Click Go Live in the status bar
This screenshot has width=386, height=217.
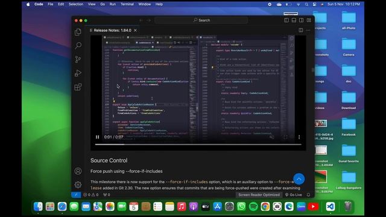click(x=294, y=195)
